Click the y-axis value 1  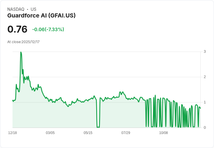(x=205, y=102)
